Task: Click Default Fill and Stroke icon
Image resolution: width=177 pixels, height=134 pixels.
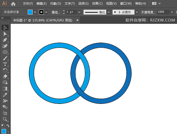Action: click(x=3, y=125)
